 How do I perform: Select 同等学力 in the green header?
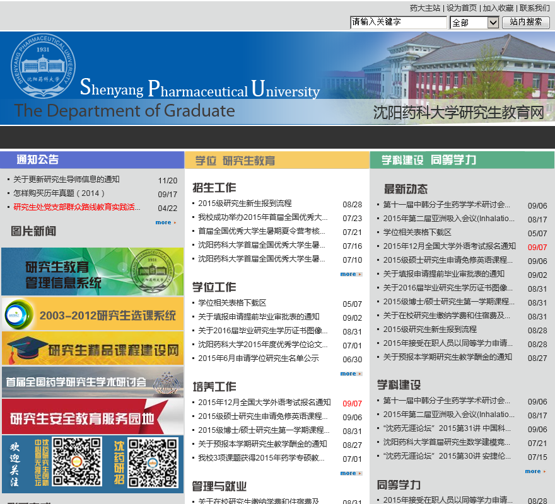coord(453,160)
